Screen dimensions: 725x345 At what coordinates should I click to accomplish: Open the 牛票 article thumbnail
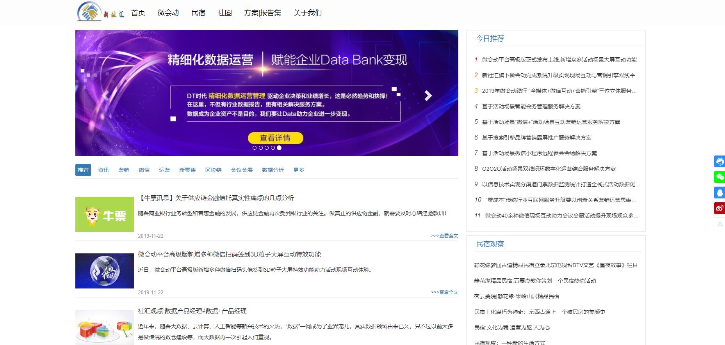pos(105,214)
